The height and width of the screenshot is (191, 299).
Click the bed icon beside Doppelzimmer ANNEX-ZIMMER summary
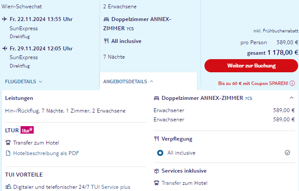[106, 19]
